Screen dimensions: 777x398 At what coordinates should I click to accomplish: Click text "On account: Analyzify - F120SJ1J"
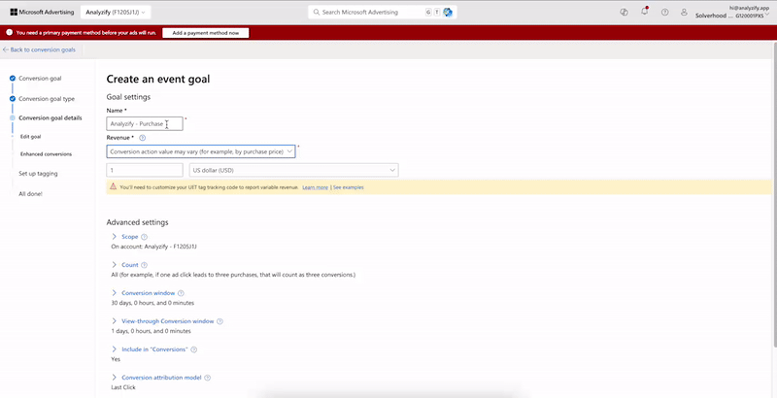tap(154, 246)
